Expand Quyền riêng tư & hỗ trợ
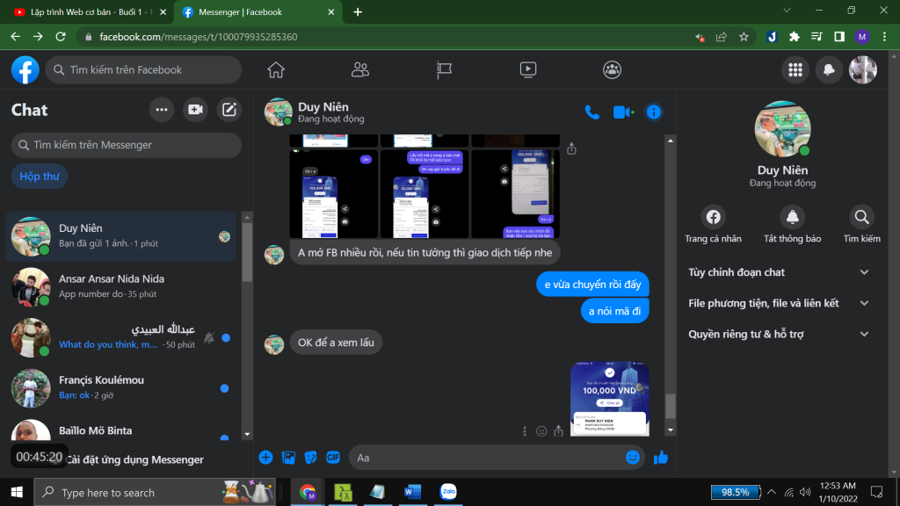Viewport: 900px width, 506px height. pos(779,334)
